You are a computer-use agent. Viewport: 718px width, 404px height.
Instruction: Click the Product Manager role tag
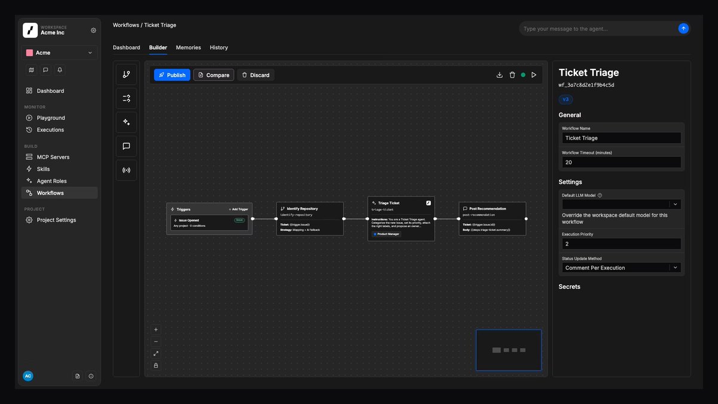386,234
